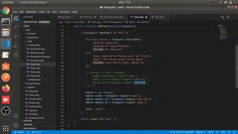Open the Extensions view icon

coord(16,54)
